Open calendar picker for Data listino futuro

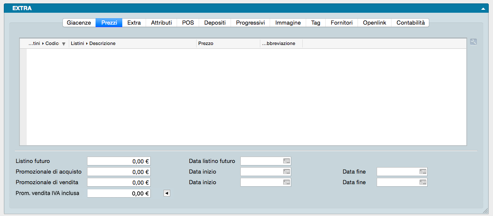click(x=287, y=161)
